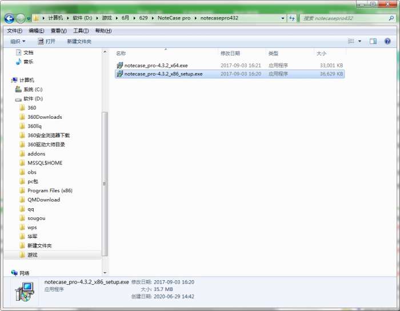400x311 pixels.
Task: Click the refresh icon next to address bar
Action: point(292,18)
